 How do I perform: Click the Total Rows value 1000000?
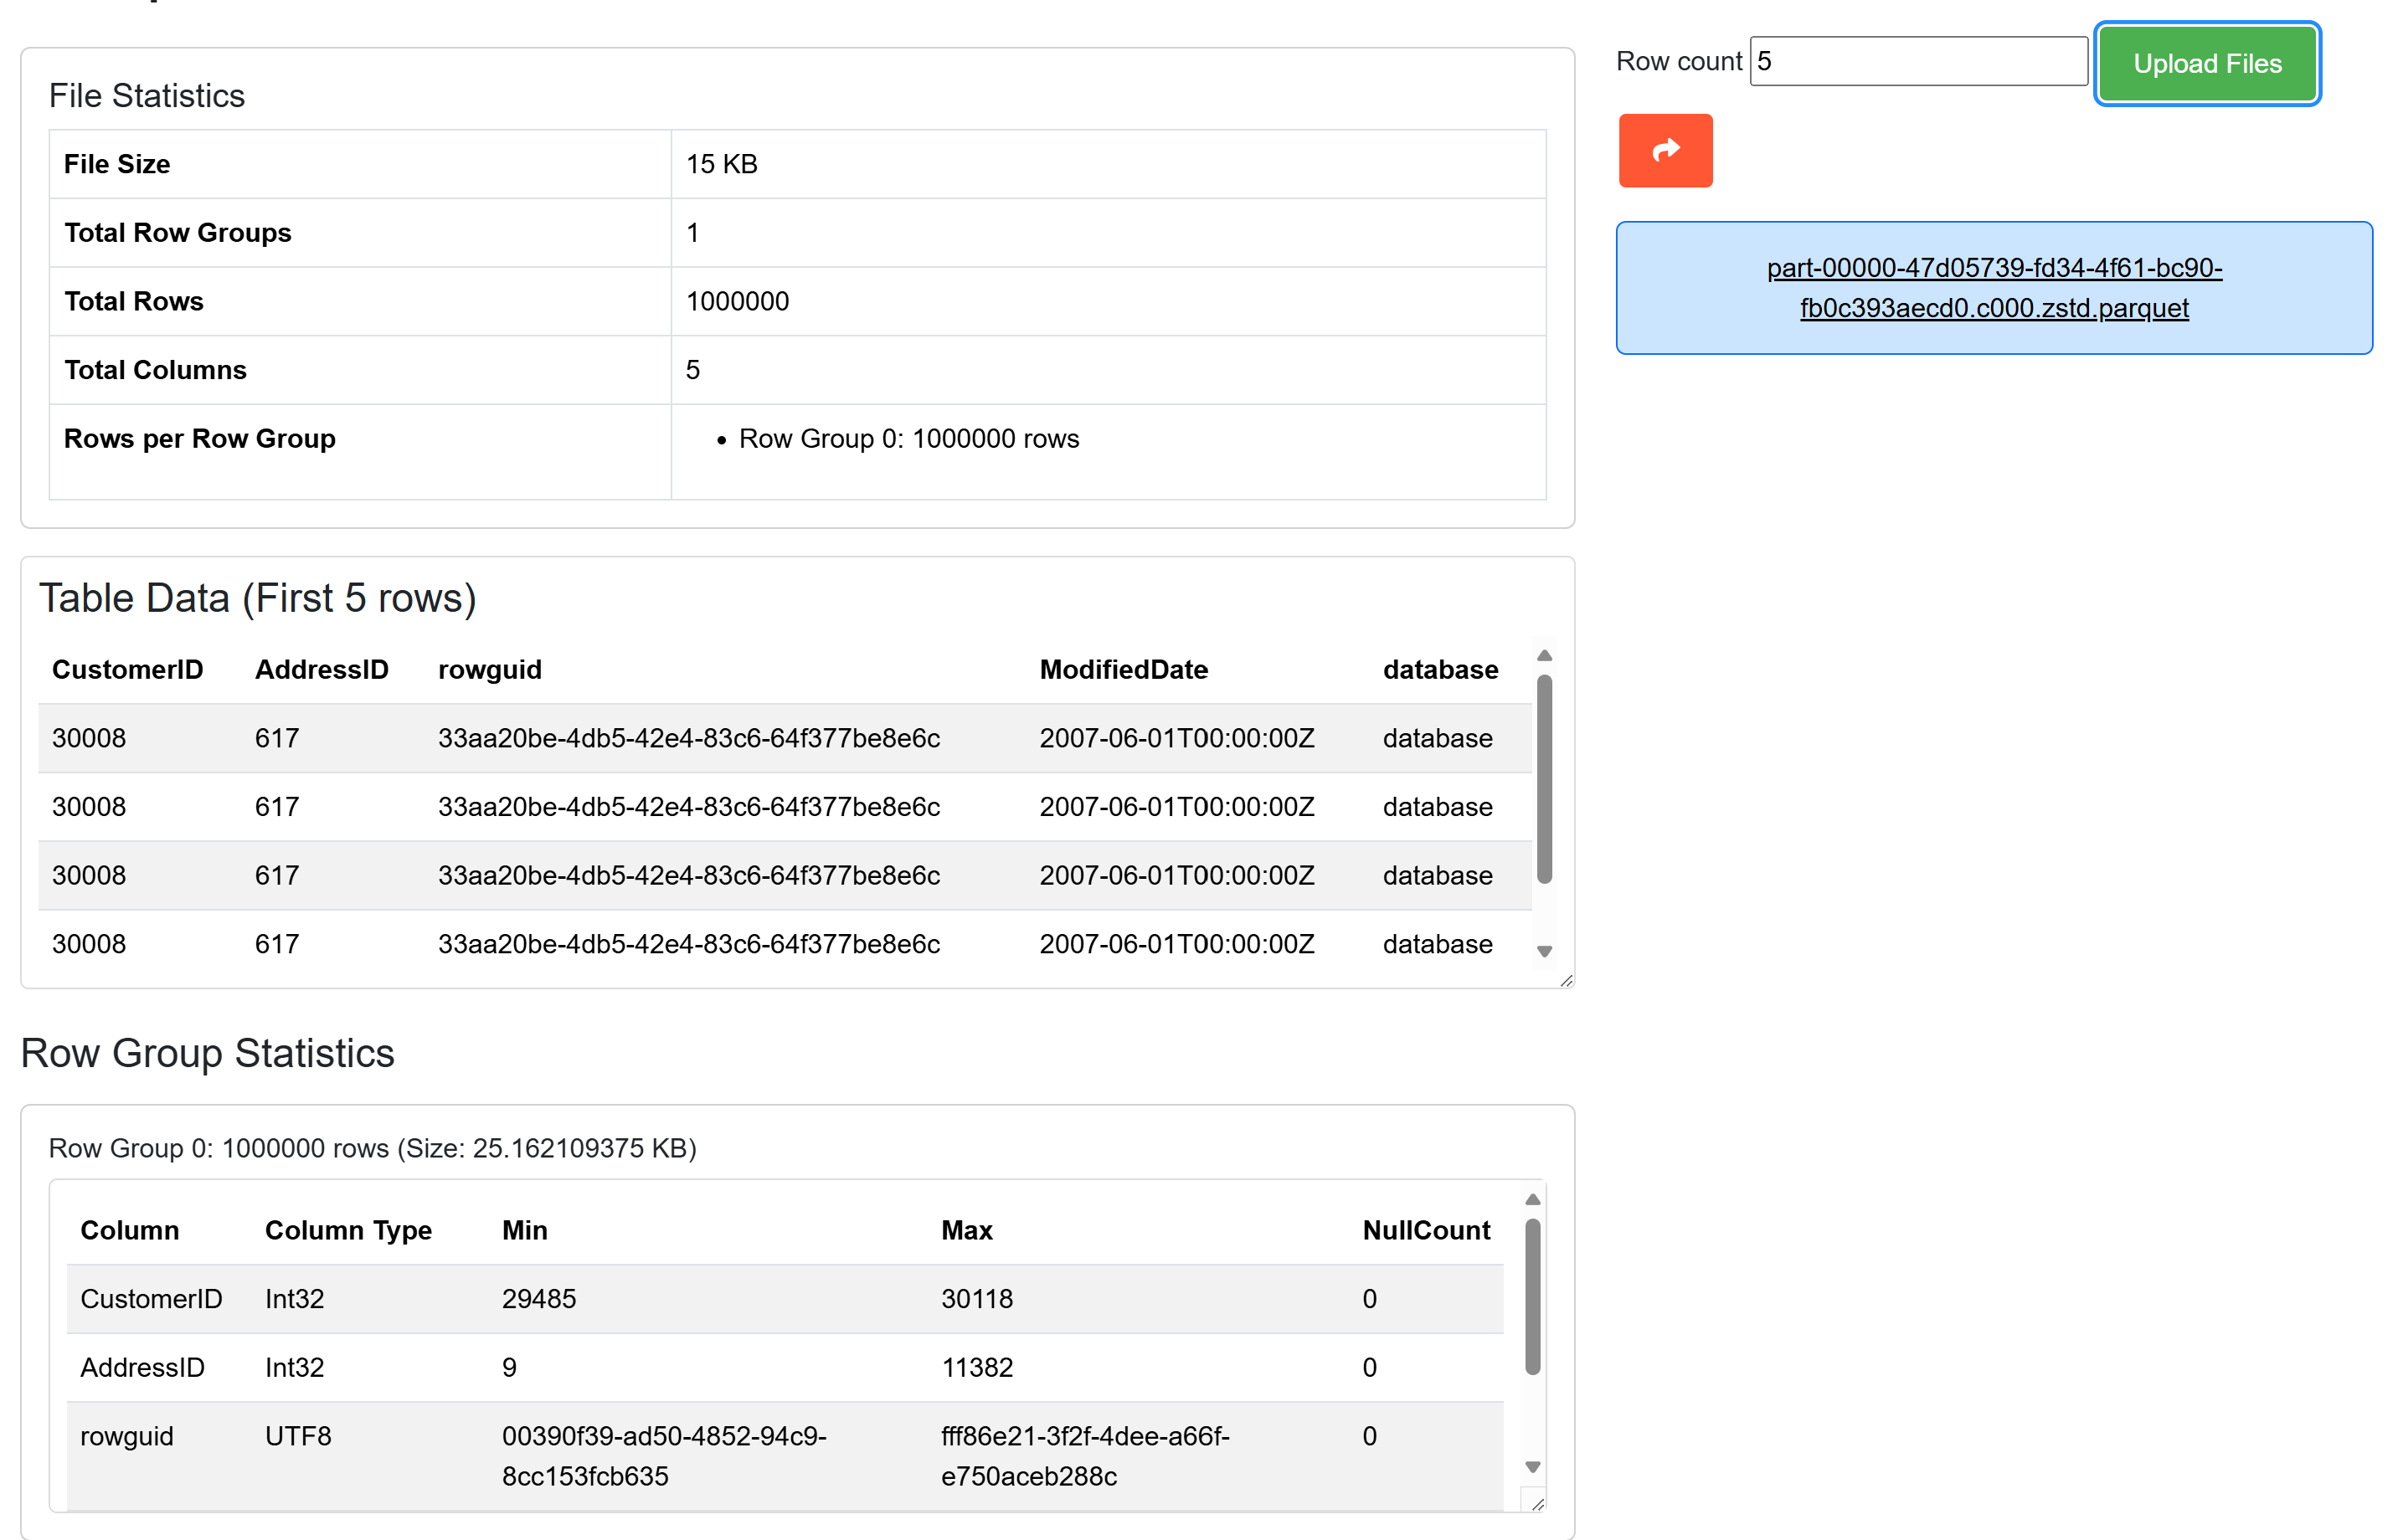(738, 301)
